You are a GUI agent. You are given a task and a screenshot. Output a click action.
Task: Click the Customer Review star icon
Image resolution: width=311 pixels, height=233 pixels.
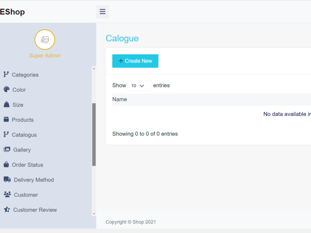point(7,209)
